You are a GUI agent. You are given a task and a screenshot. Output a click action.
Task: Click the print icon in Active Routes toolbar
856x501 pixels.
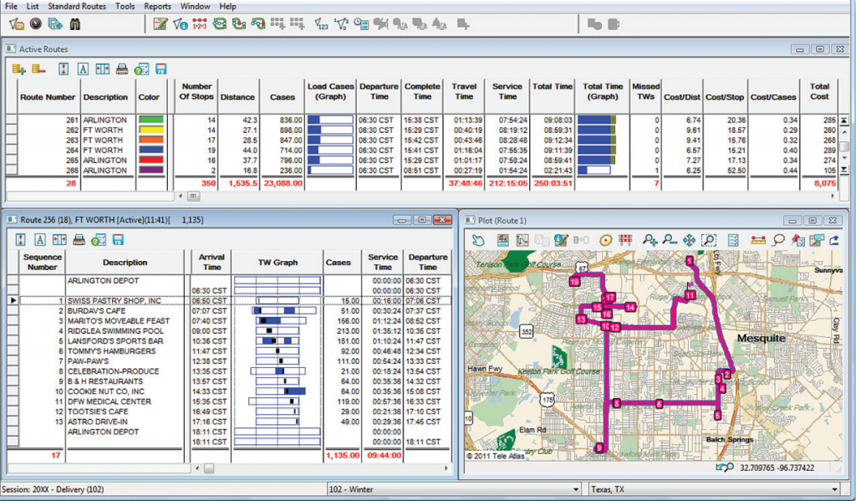(122, 69)
